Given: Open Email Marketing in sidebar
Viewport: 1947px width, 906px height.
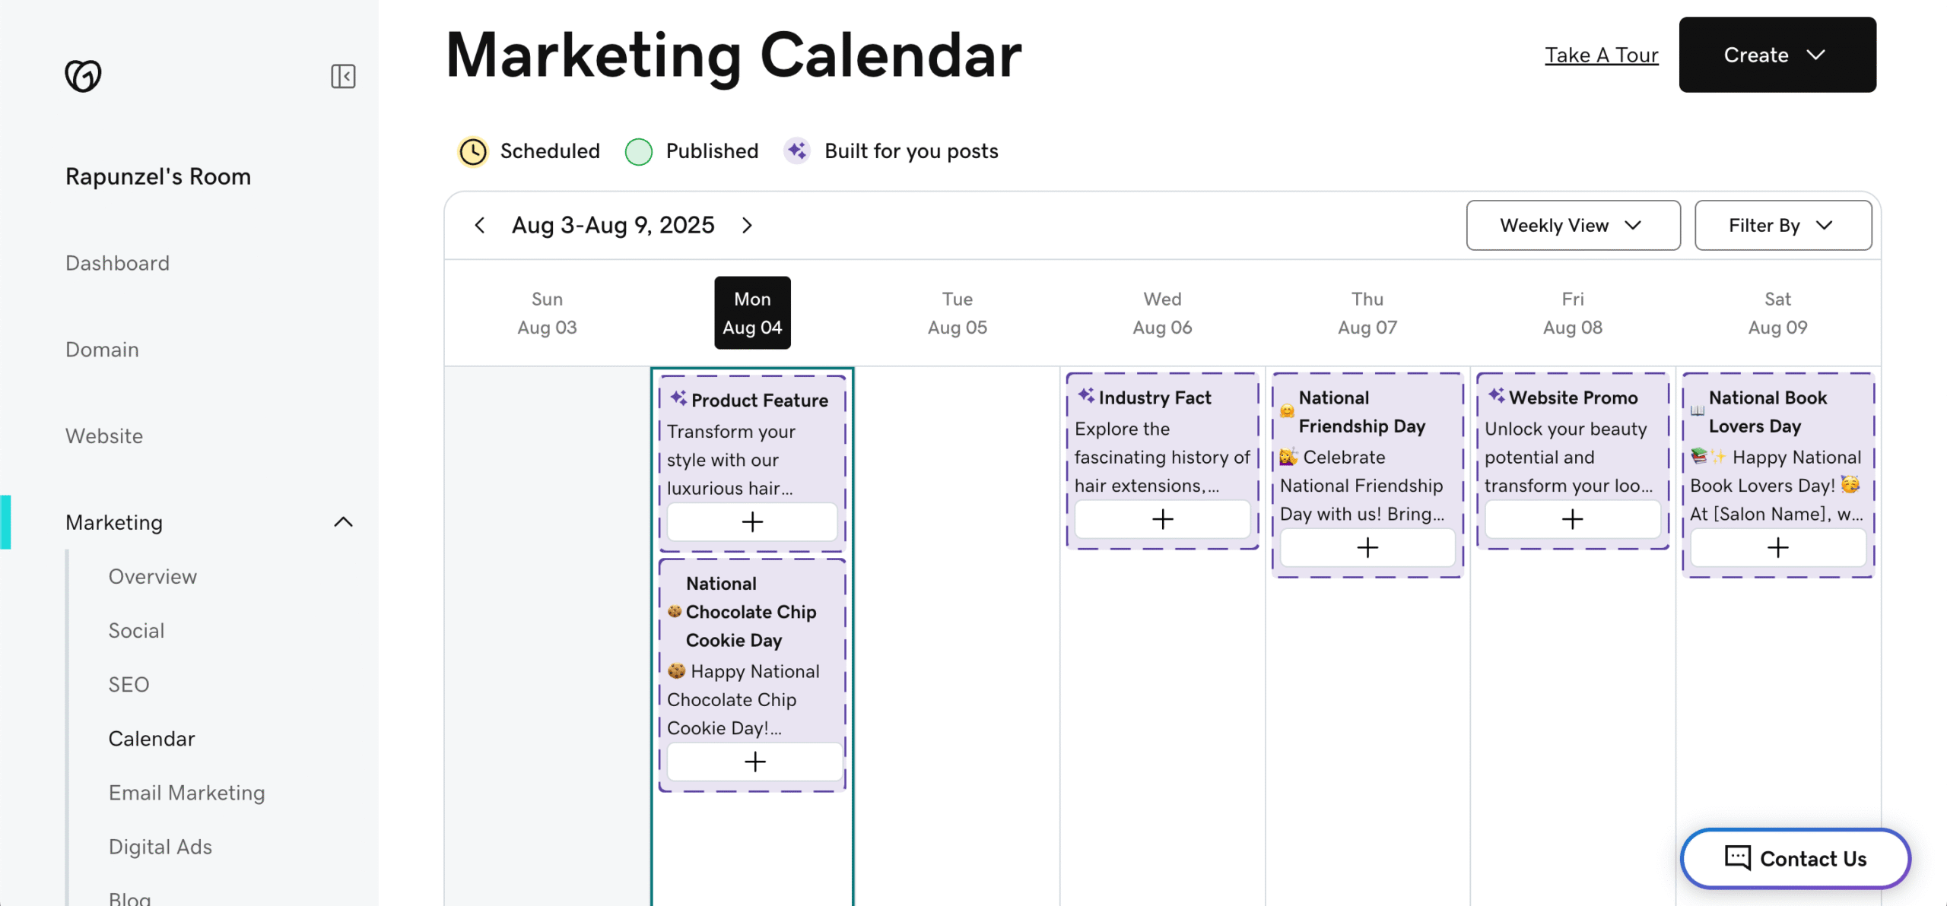Looking at the screenshot, I should [x=186, y=793].
